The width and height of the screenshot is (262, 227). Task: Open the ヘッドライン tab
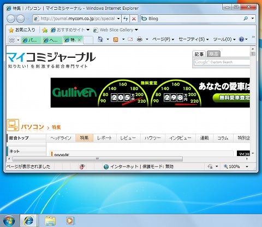coord(61,138)
